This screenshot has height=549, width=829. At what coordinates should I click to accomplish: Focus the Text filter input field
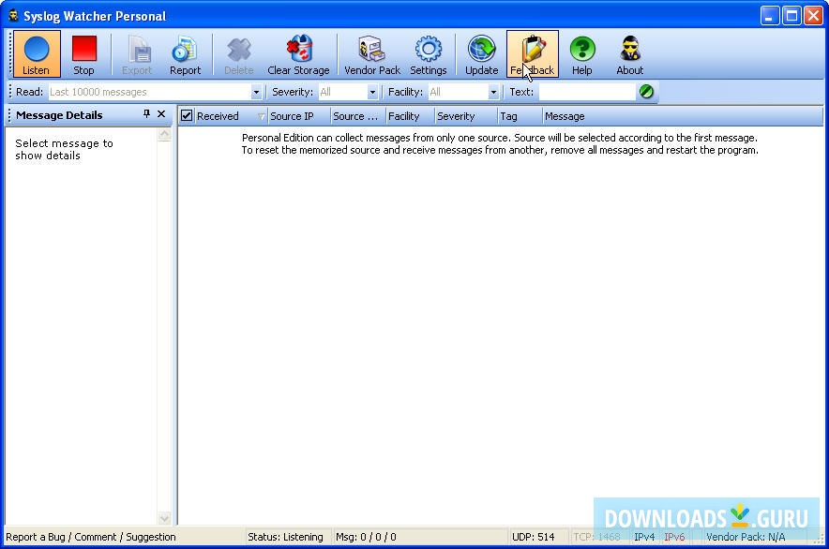(587, 92)
